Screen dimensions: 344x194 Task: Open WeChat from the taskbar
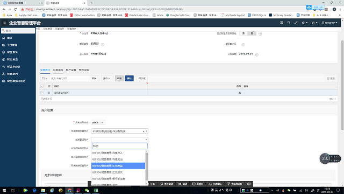[x=87, y=190]
